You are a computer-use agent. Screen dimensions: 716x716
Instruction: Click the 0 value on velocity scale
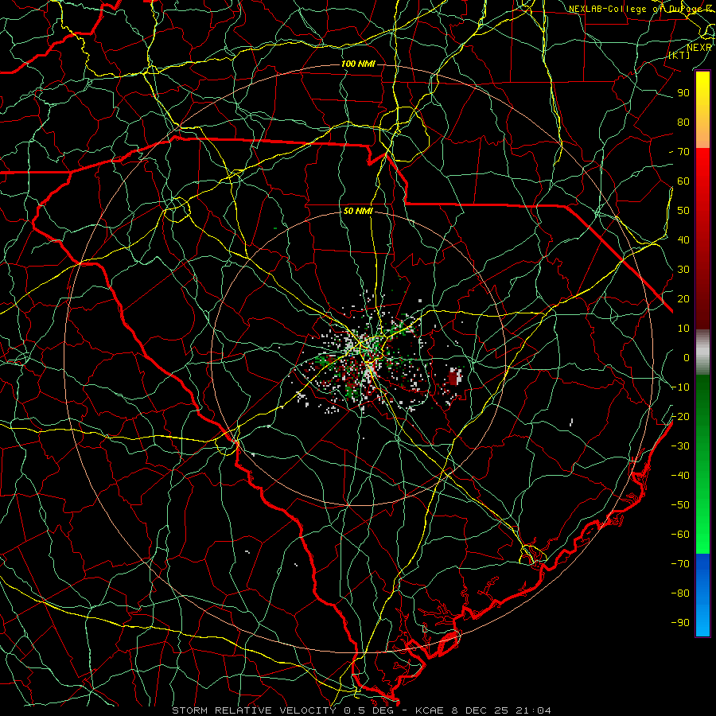click(x=687, y=357)
